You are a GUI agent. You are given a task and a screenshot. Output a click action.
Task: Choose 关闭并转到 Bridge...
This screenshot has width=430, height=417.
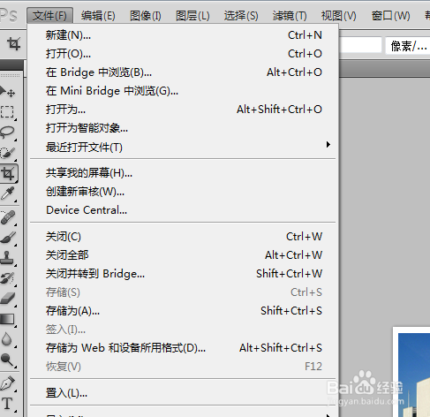point(184,274)
